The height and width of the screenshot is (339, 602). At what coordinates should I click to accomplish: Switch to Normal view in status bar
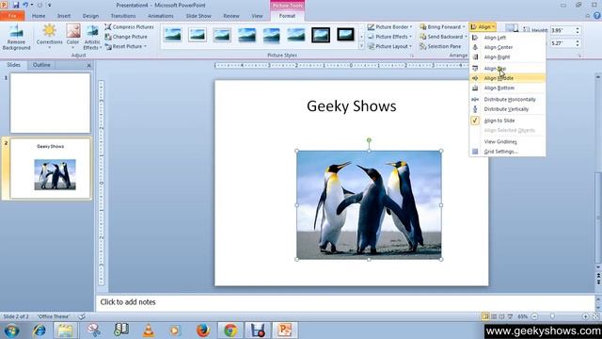[x=485, y=316]
